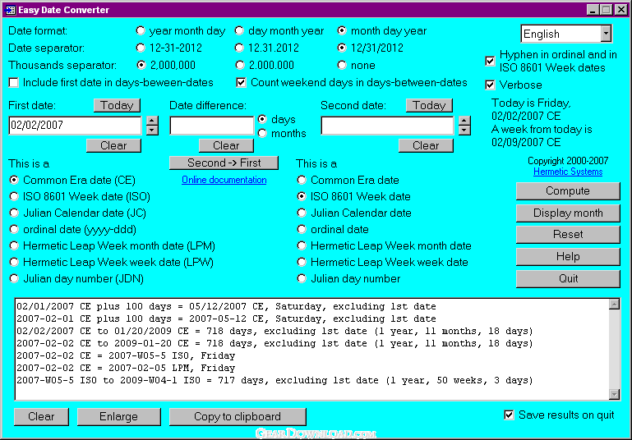Image resolution: width=632 pixels, height=440 pixels.
Task: Select Julian day number (JDN) for first date
Action: [x=14, y=278]
